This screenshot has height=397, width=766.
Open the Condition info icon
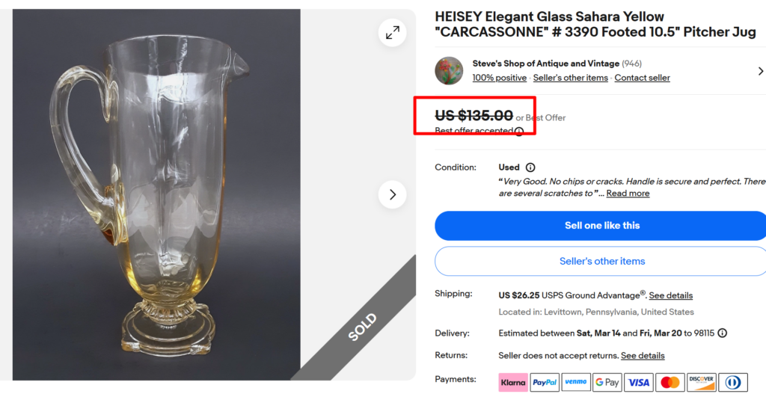530,167
